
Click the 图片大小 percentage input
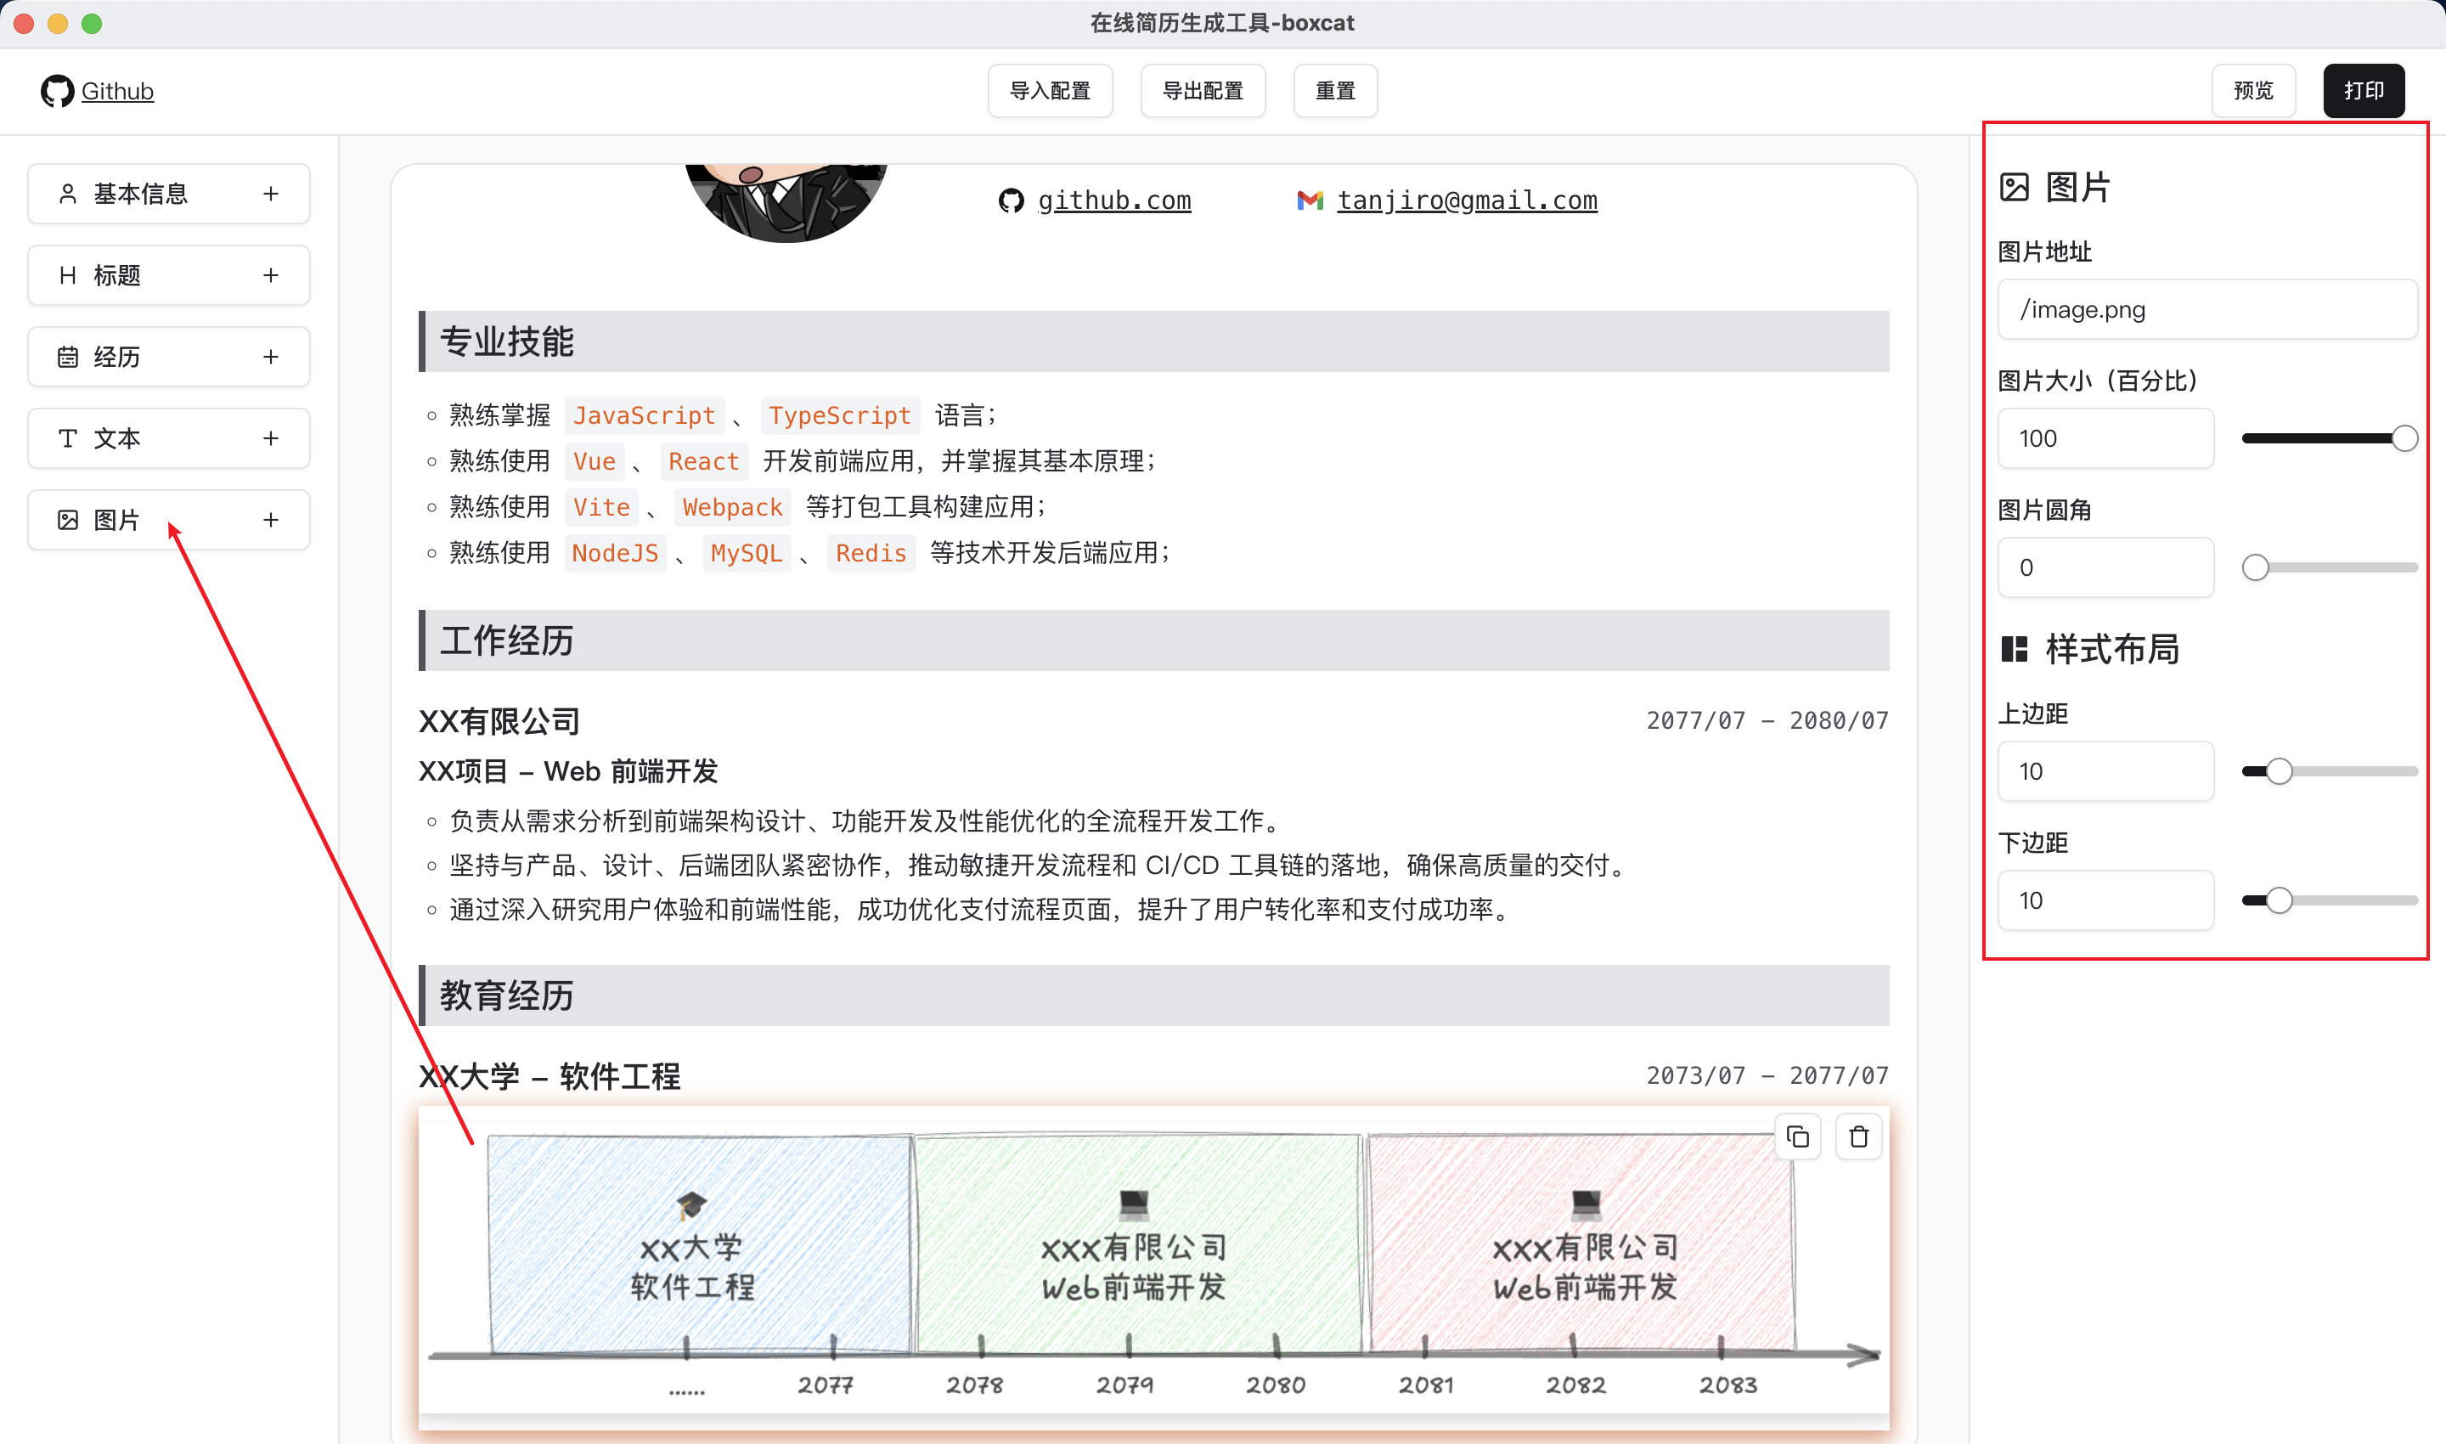tap(2105, 439)
